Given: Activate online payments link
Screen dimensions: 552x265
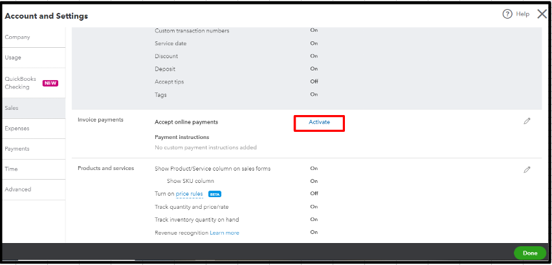Looking at the screenshot, I should click(x=319, y=122).
